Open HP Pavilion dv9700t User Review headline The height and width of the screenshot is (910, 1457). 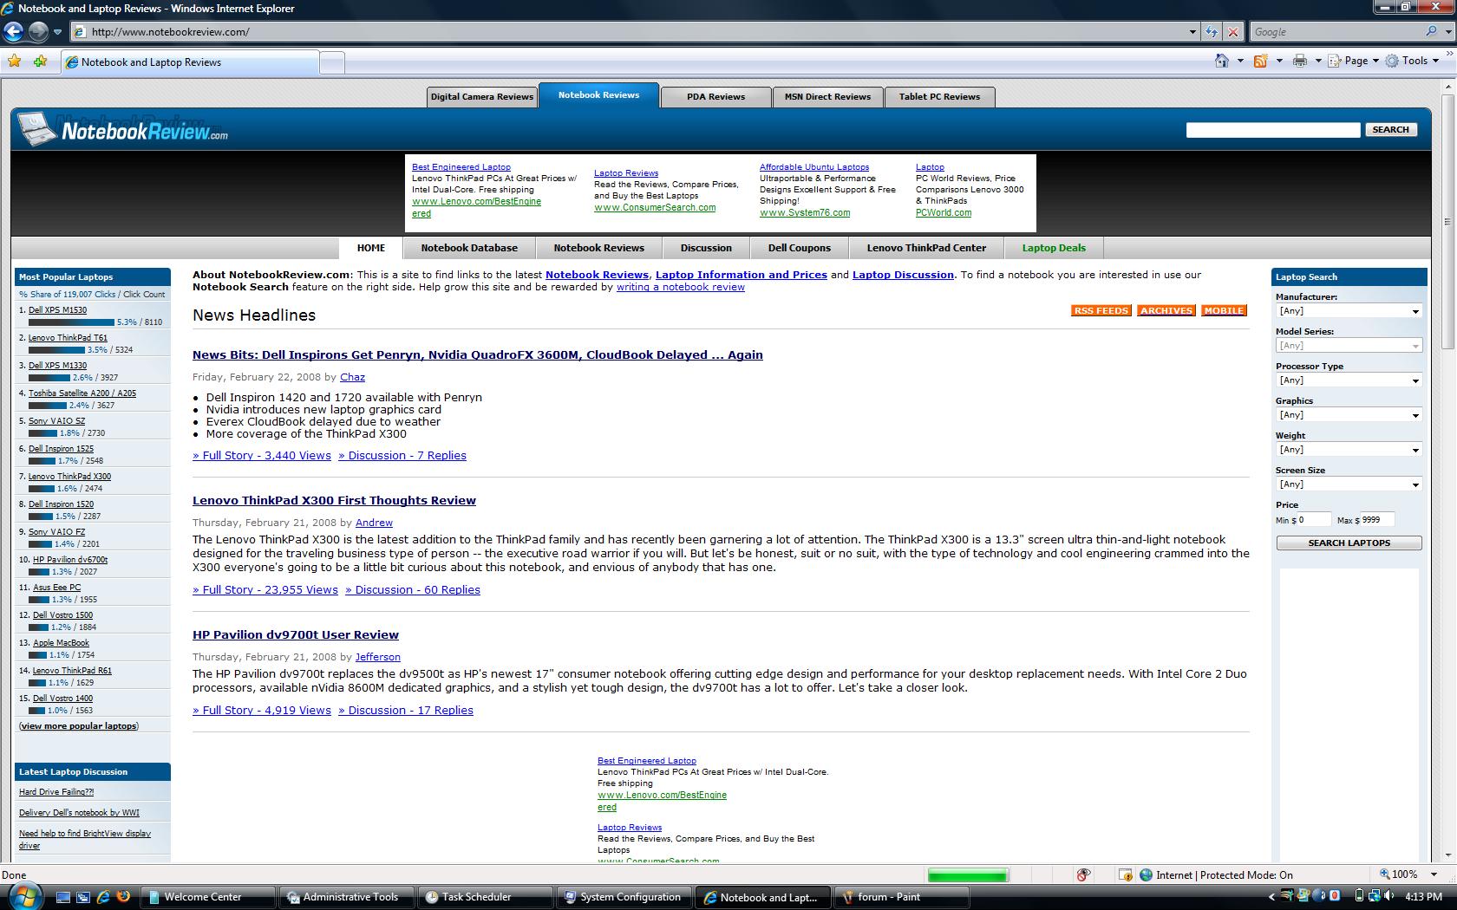[x=296, y=634]
